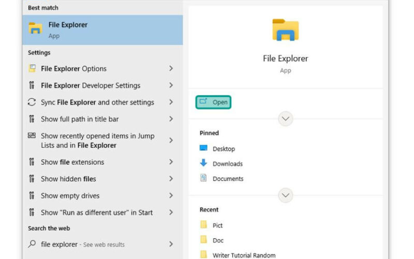Select Show full path in title bar

click(102, 119)
